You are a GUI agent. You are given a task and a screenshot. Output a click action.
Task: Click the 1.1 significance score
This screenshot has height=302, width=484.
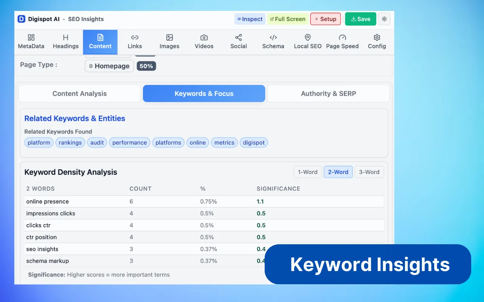tap(260, 202)
